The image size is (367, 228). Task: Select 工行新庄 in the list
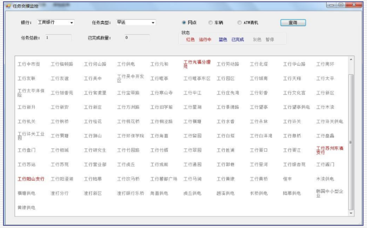point(93,107)
